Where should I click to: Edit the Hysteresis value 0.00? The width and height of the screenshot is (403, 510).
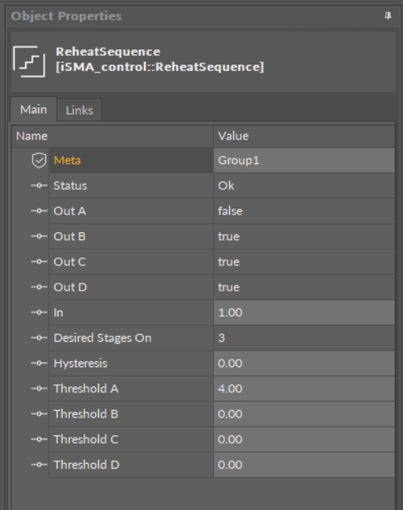point(304,363)
